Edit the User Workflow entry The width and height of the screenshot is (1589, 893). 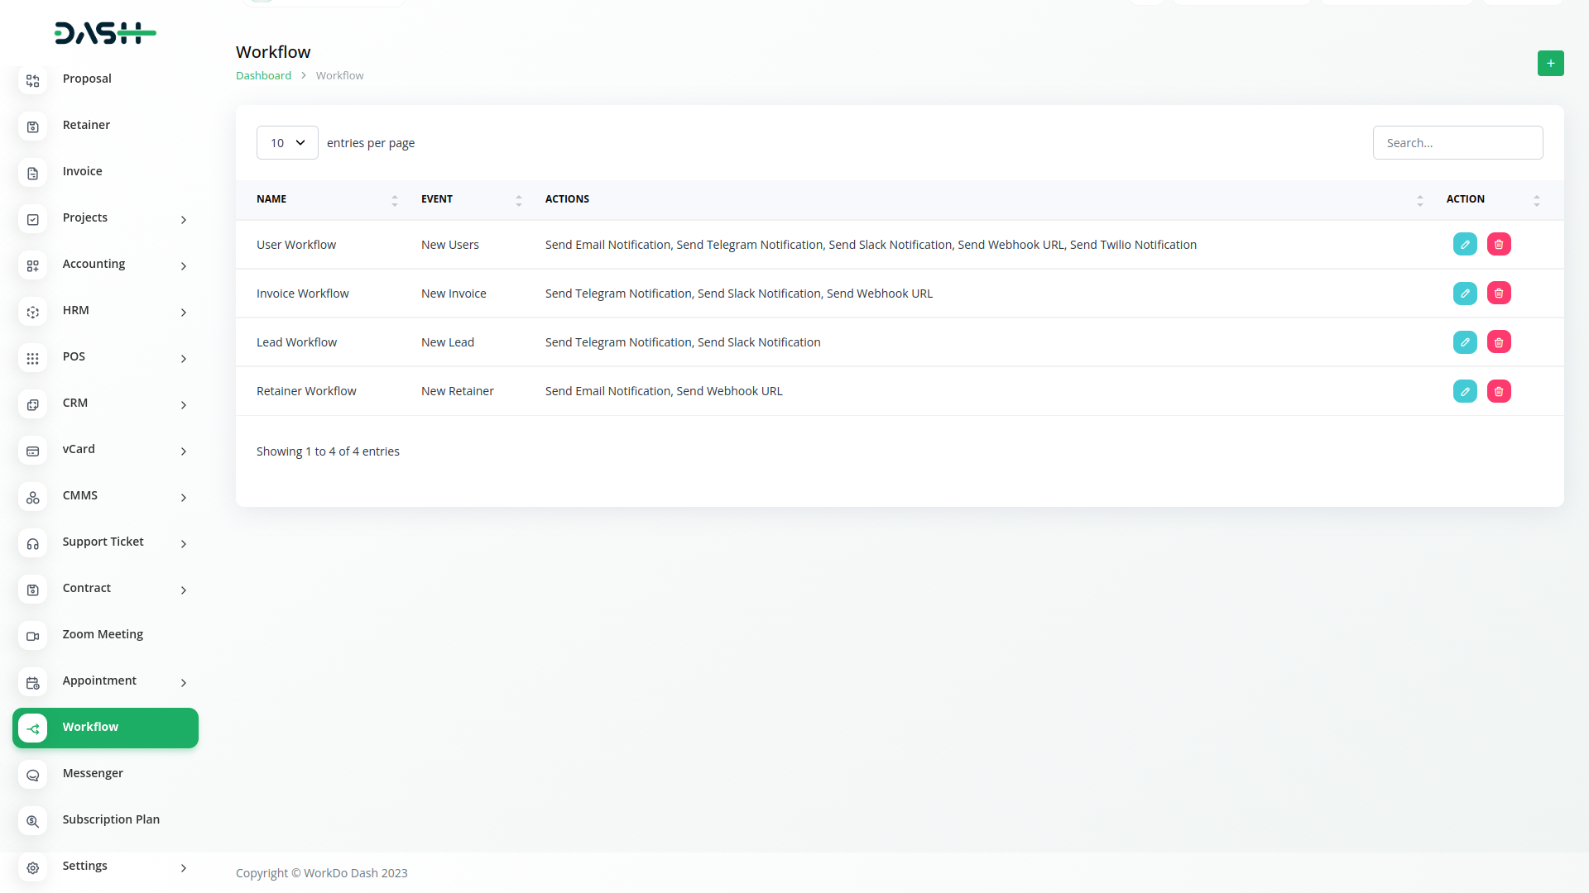(1464, 245)
